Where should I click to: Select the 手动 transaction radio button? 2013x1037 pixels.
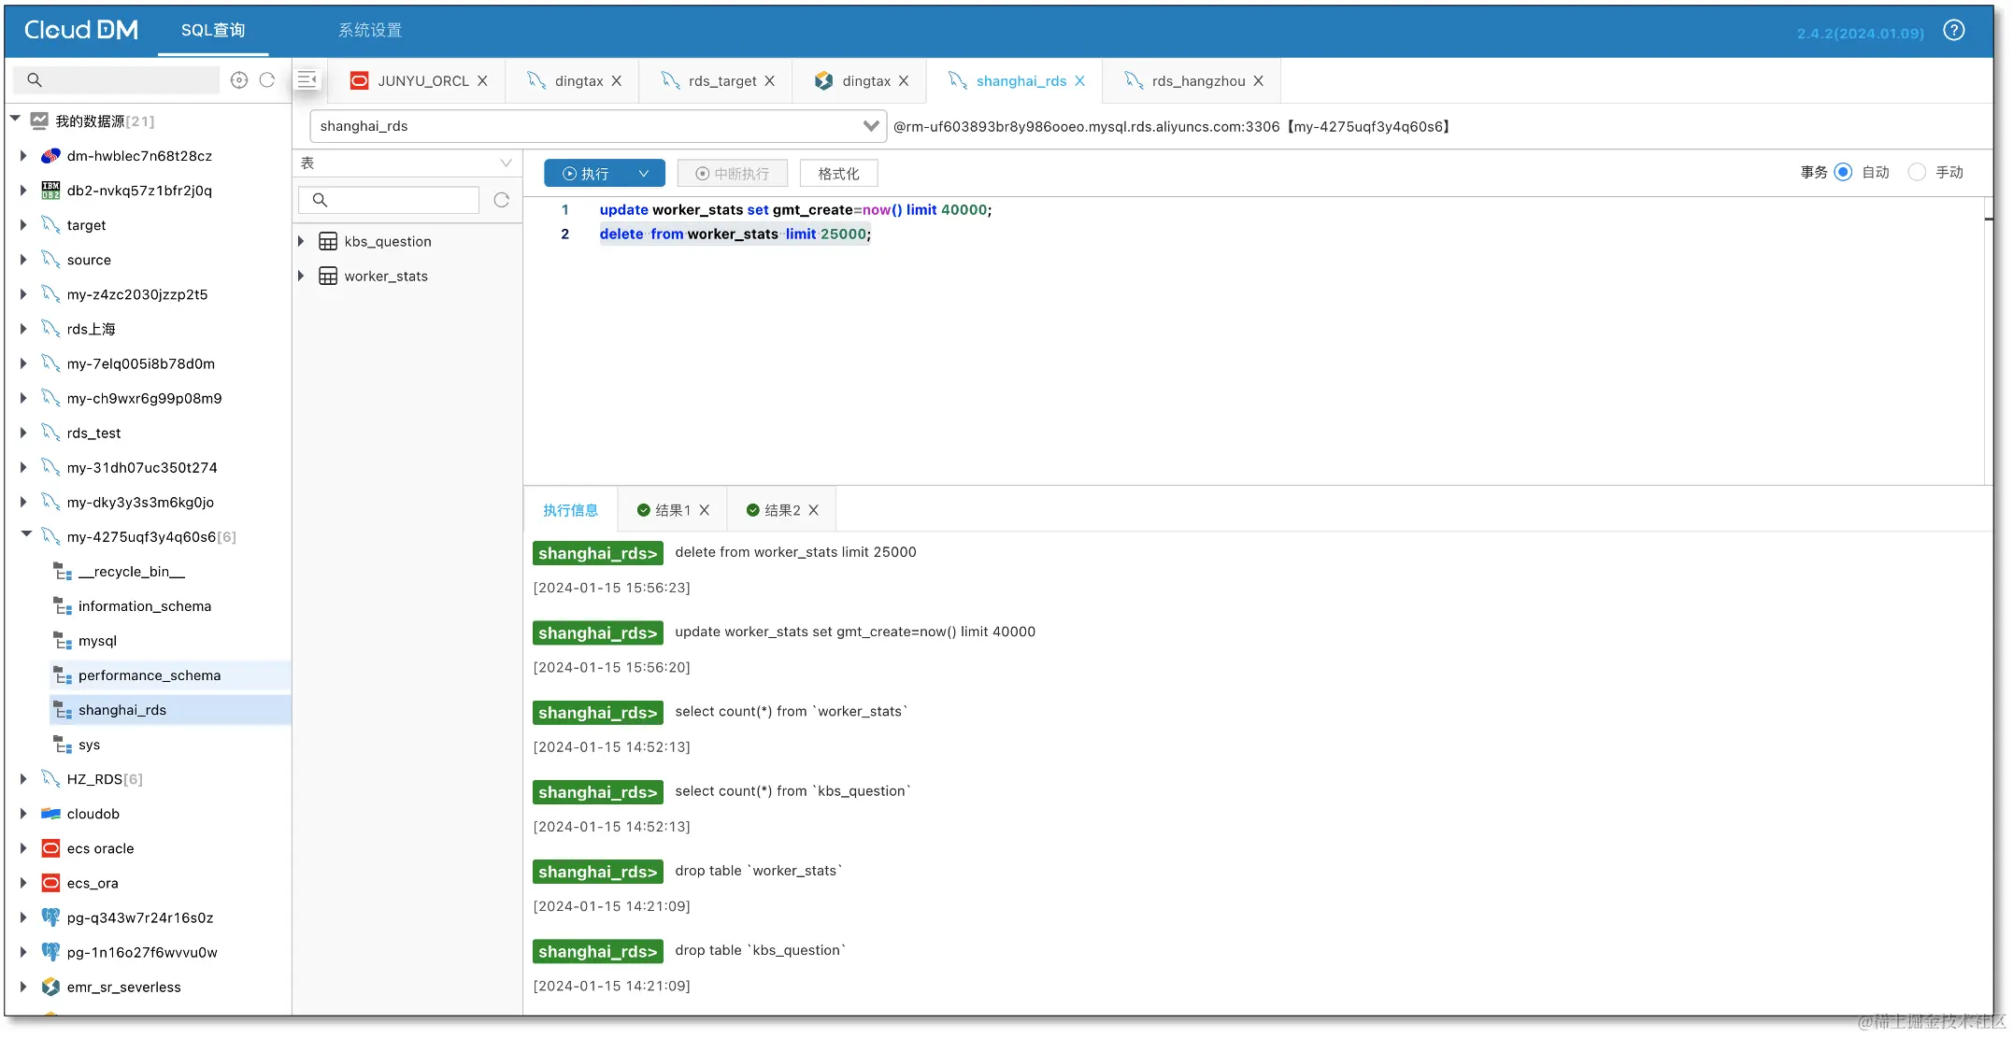pos(1919,172)
